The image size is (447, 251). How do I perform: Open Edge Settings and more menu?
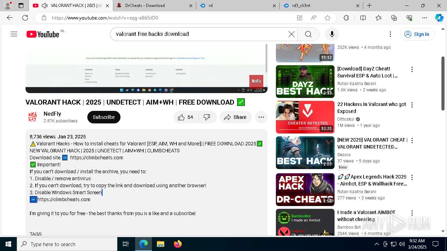pos(425,18)
